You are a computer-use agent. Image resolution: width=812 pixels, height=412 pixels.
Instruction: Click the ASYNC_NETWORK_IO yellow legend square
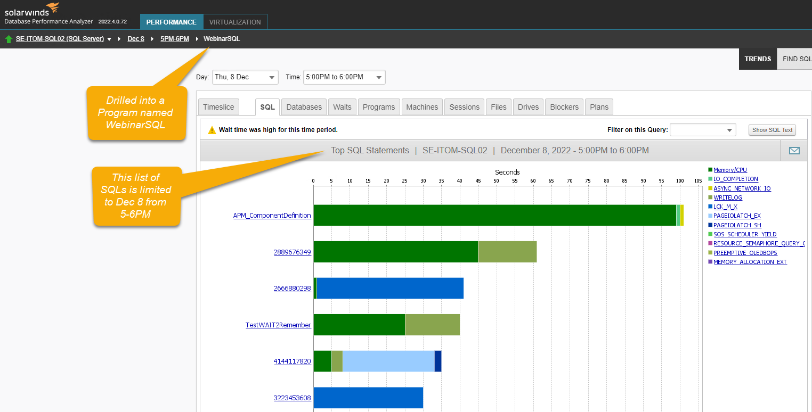point(710,188)
